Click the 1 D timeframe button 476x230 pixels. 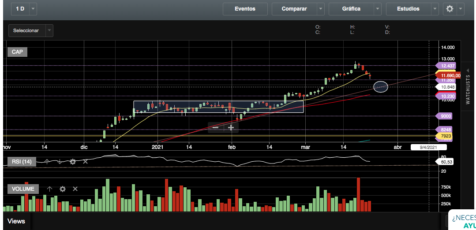[x=20, y=9]
